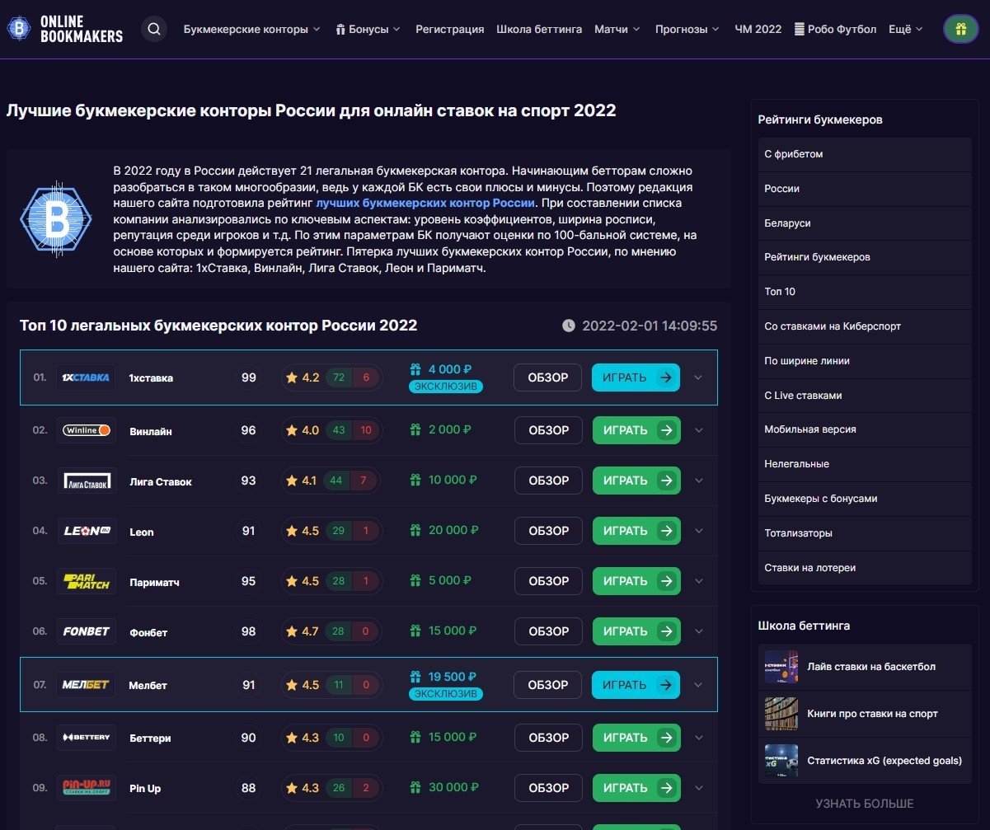Open Робо Футбол in the top menu

pos(835,29)
